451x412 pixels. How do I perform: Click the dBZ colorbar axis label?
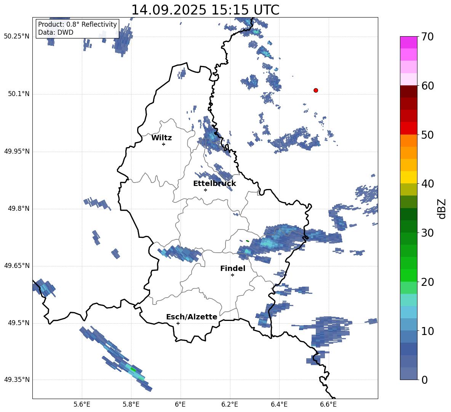[x=442, y=208]
